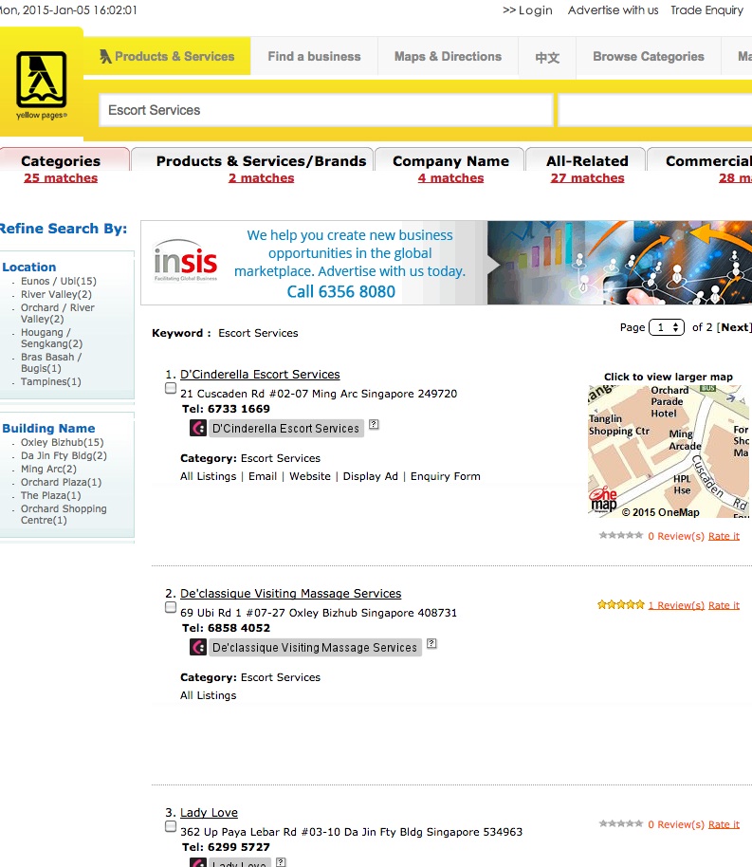Filter by Bras Basah / Bugis(1)
Screen dimensions: 752x867
pyautogui.click(x=51, y=362)
